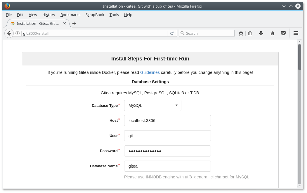Open the ScrapBook menu
The width and height of the screenshot is (307, 193).
[x=95, y=15]
